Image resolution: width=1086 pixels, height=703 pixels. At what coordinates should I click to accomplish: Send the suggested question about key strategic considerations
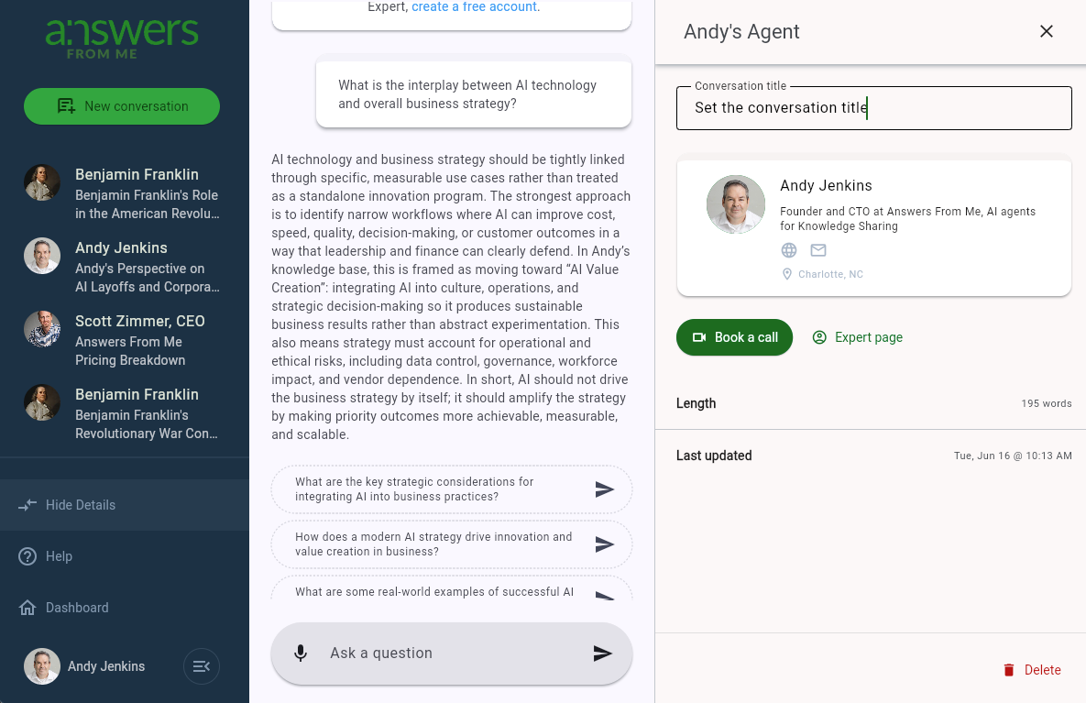pos(605,489)
